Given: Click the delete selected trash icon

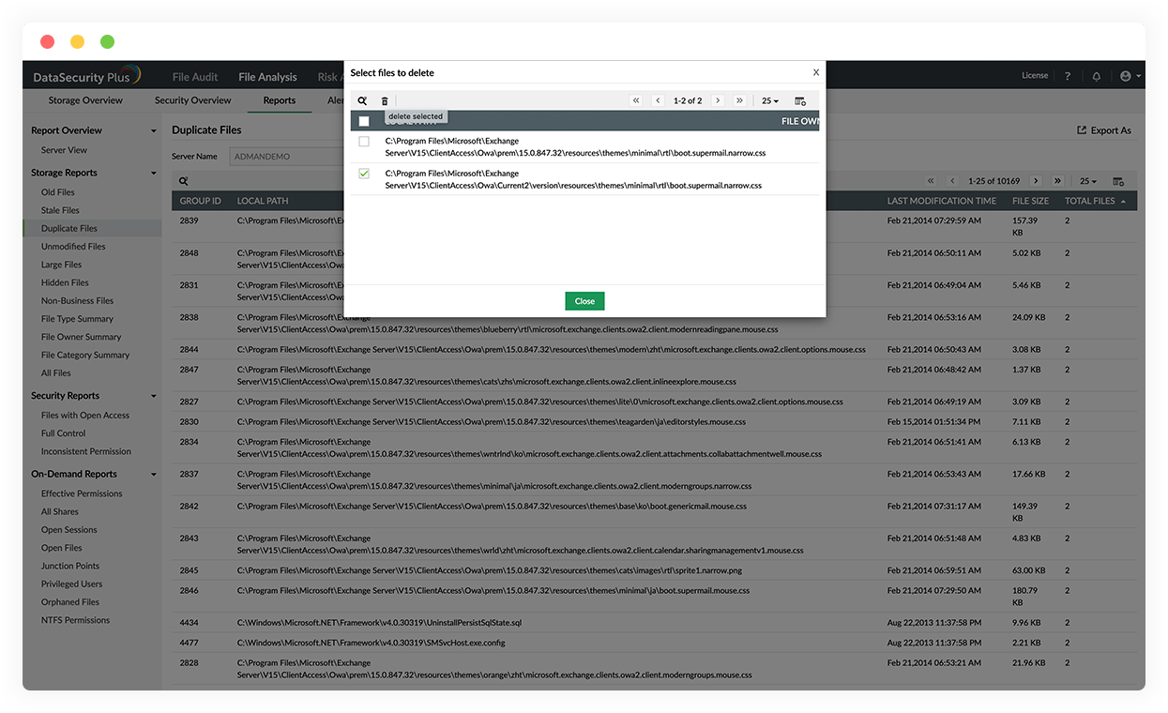Looking at the screenshot, I should click(x=385, y=100).
